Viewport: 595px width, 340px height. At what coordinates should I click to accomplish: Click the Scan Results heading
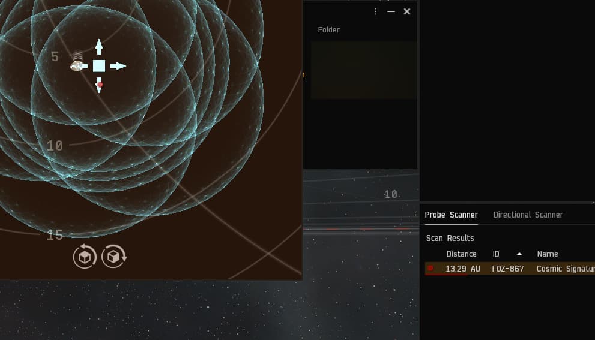point(450,238)
